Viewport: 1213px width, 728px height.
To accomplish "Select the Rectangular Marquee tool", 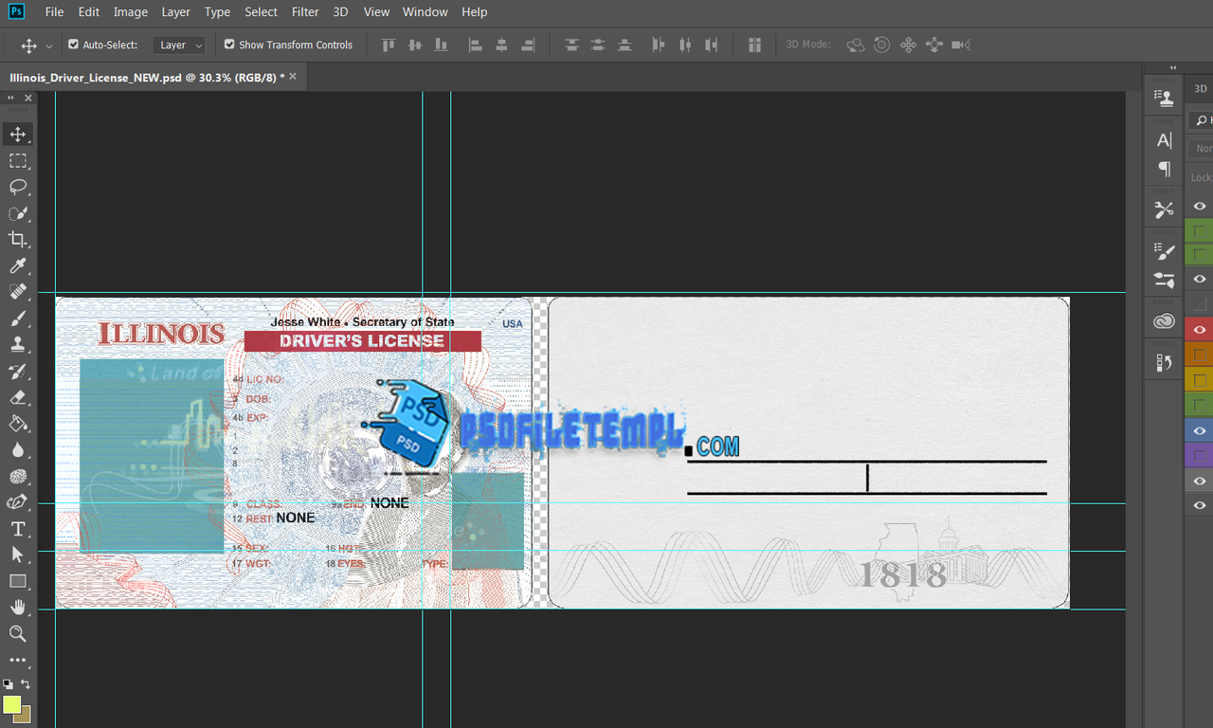I will click(18, 160).
